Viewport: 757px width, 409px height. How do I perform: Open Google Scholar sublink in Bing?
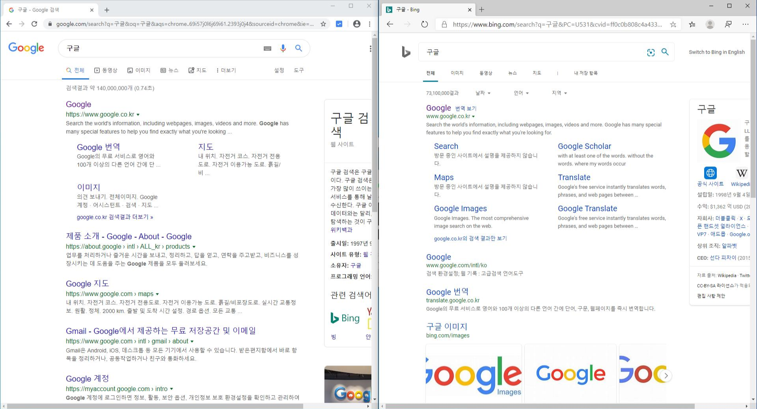584,146
